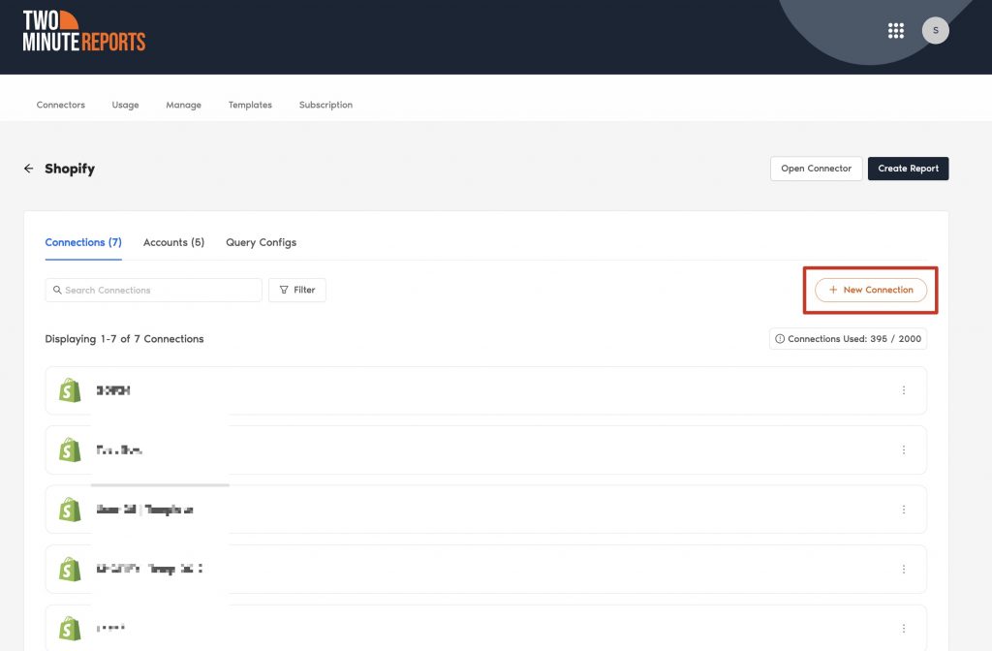Viewport: 992px width, 651px height.
Task: Open the Templates menu item
Action: click(250, 105)
